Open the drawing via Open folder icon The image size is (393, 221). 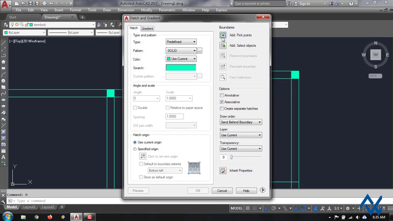click(x=23, y=4)
